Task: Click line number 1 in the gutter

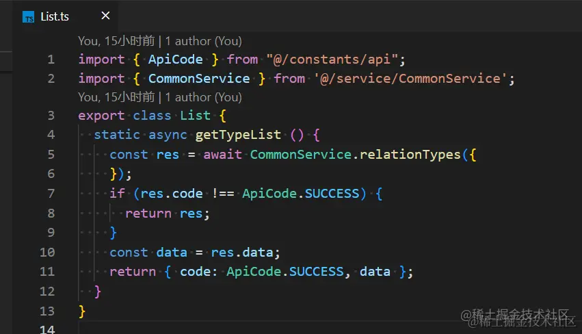Action: 51,60
